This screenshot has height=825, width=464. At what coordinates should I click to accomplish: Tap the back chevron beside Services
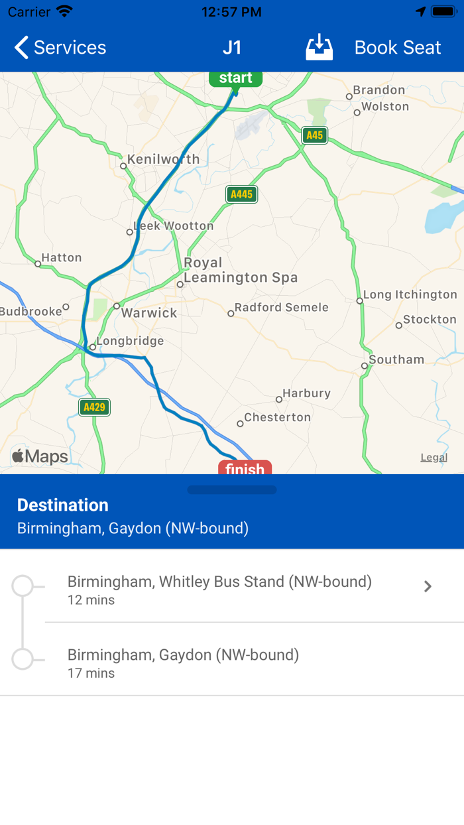pyautogui.click(x=20, y=47)
